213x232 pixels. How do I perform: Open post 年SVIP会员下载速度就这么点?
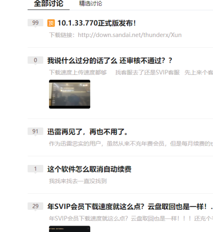(x=130, y=207)
